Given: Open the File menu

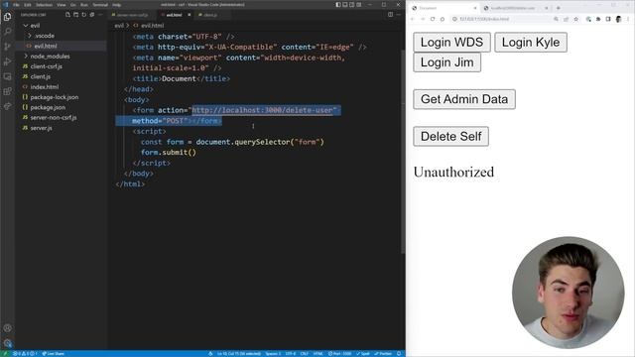Looking at the screenshot, I should coord(16,5).
